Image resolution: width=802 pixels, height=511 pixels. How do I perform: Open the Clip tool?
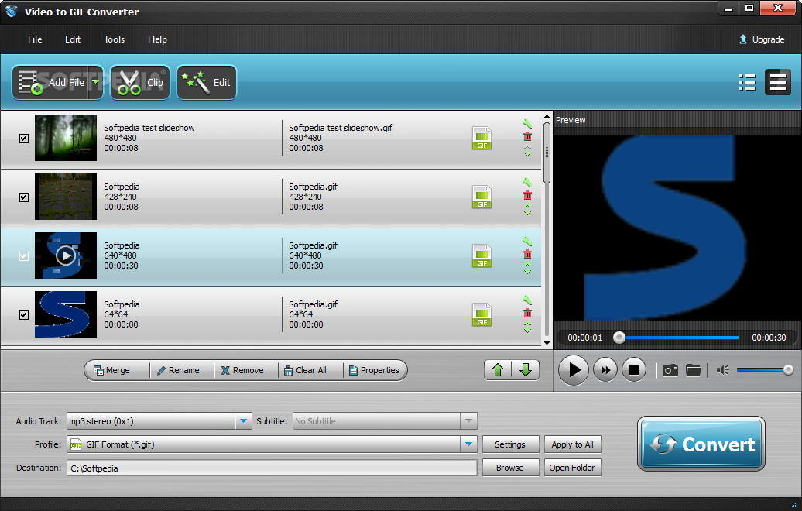pyautogui.click(x=139, y=82)
